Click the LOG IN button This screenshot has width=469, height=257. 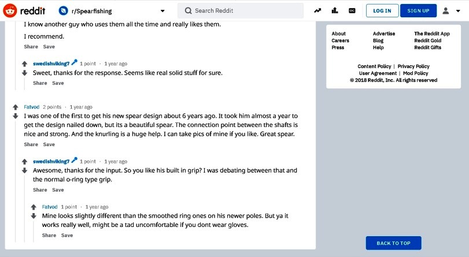point(382,11)
